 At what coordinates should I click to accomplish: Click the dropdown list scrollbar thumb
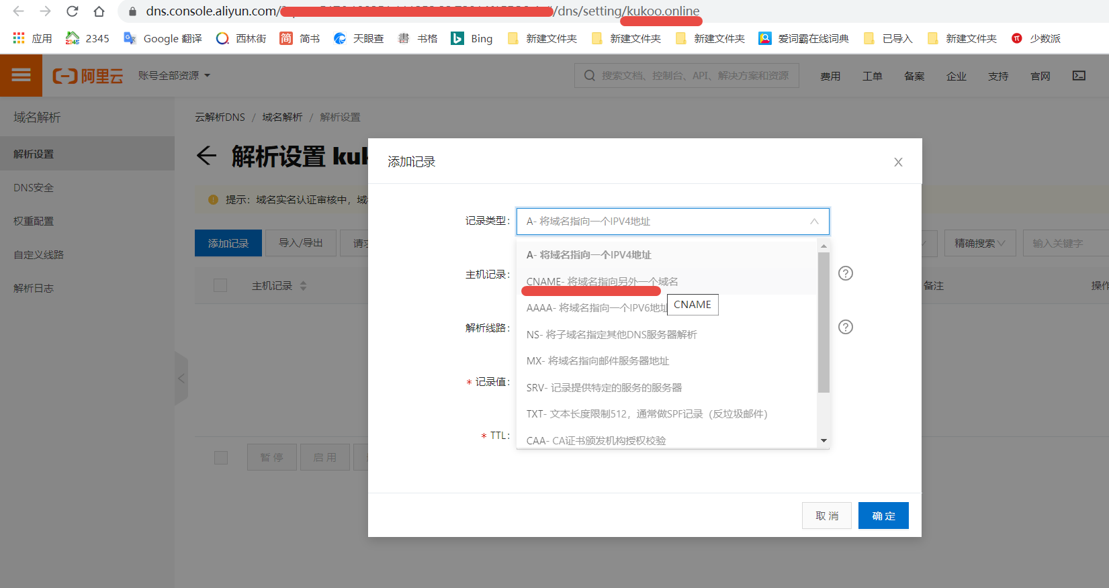pos(824,322)
